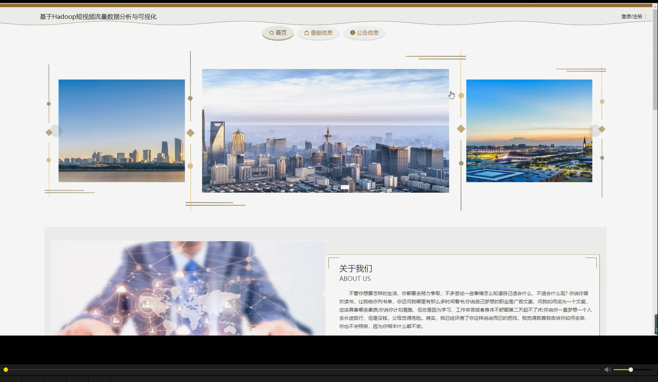Click the left-side daytime cityscape thumbnail
Viewport: 658px width, 382px height.
[122, 130]
